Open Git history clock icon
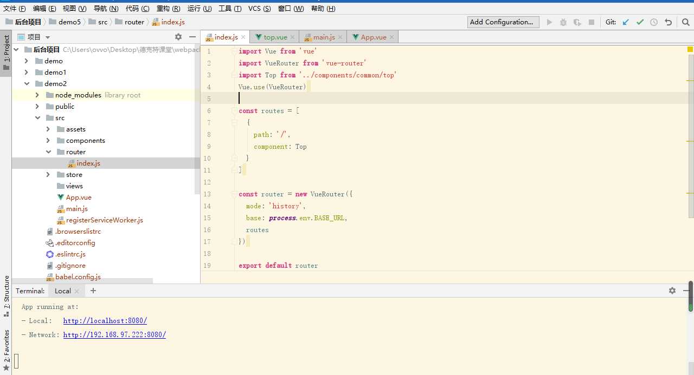The height and width of the screenshot is (375, 694). pos(654,22)
